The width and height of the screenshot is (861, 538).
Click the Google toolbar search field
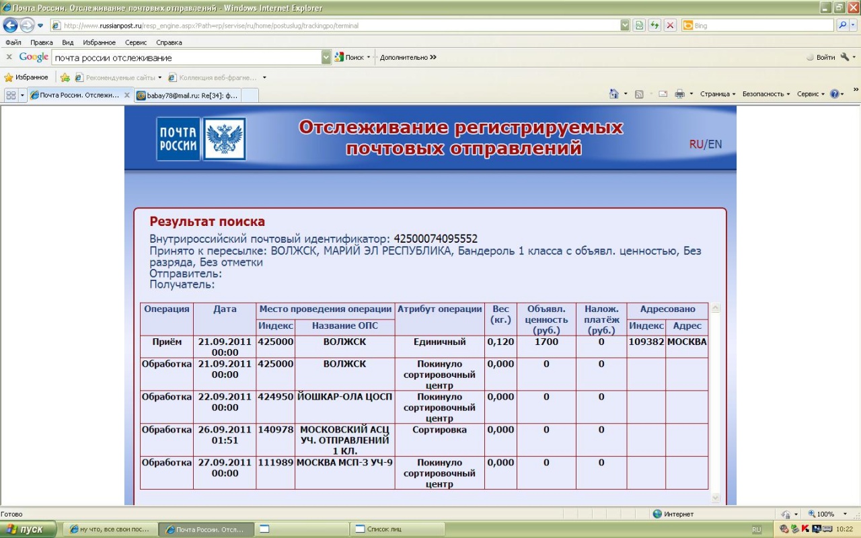(186, 58)
